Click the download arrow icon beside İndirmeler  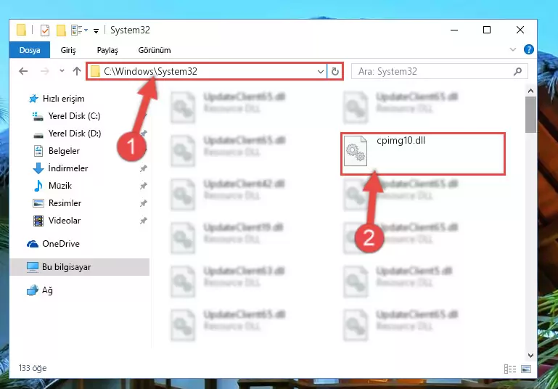tap(38, 168)
